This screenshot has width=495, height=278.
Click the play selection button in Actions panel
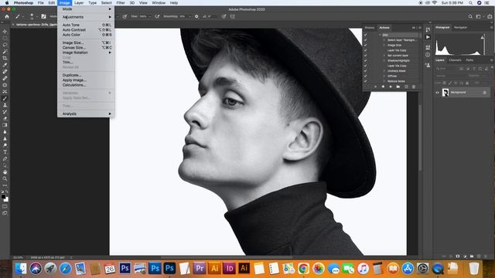391,86
